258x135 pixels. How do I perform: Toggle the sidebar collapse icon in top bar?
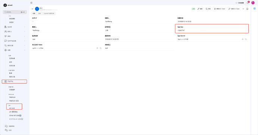coord(31,3)
